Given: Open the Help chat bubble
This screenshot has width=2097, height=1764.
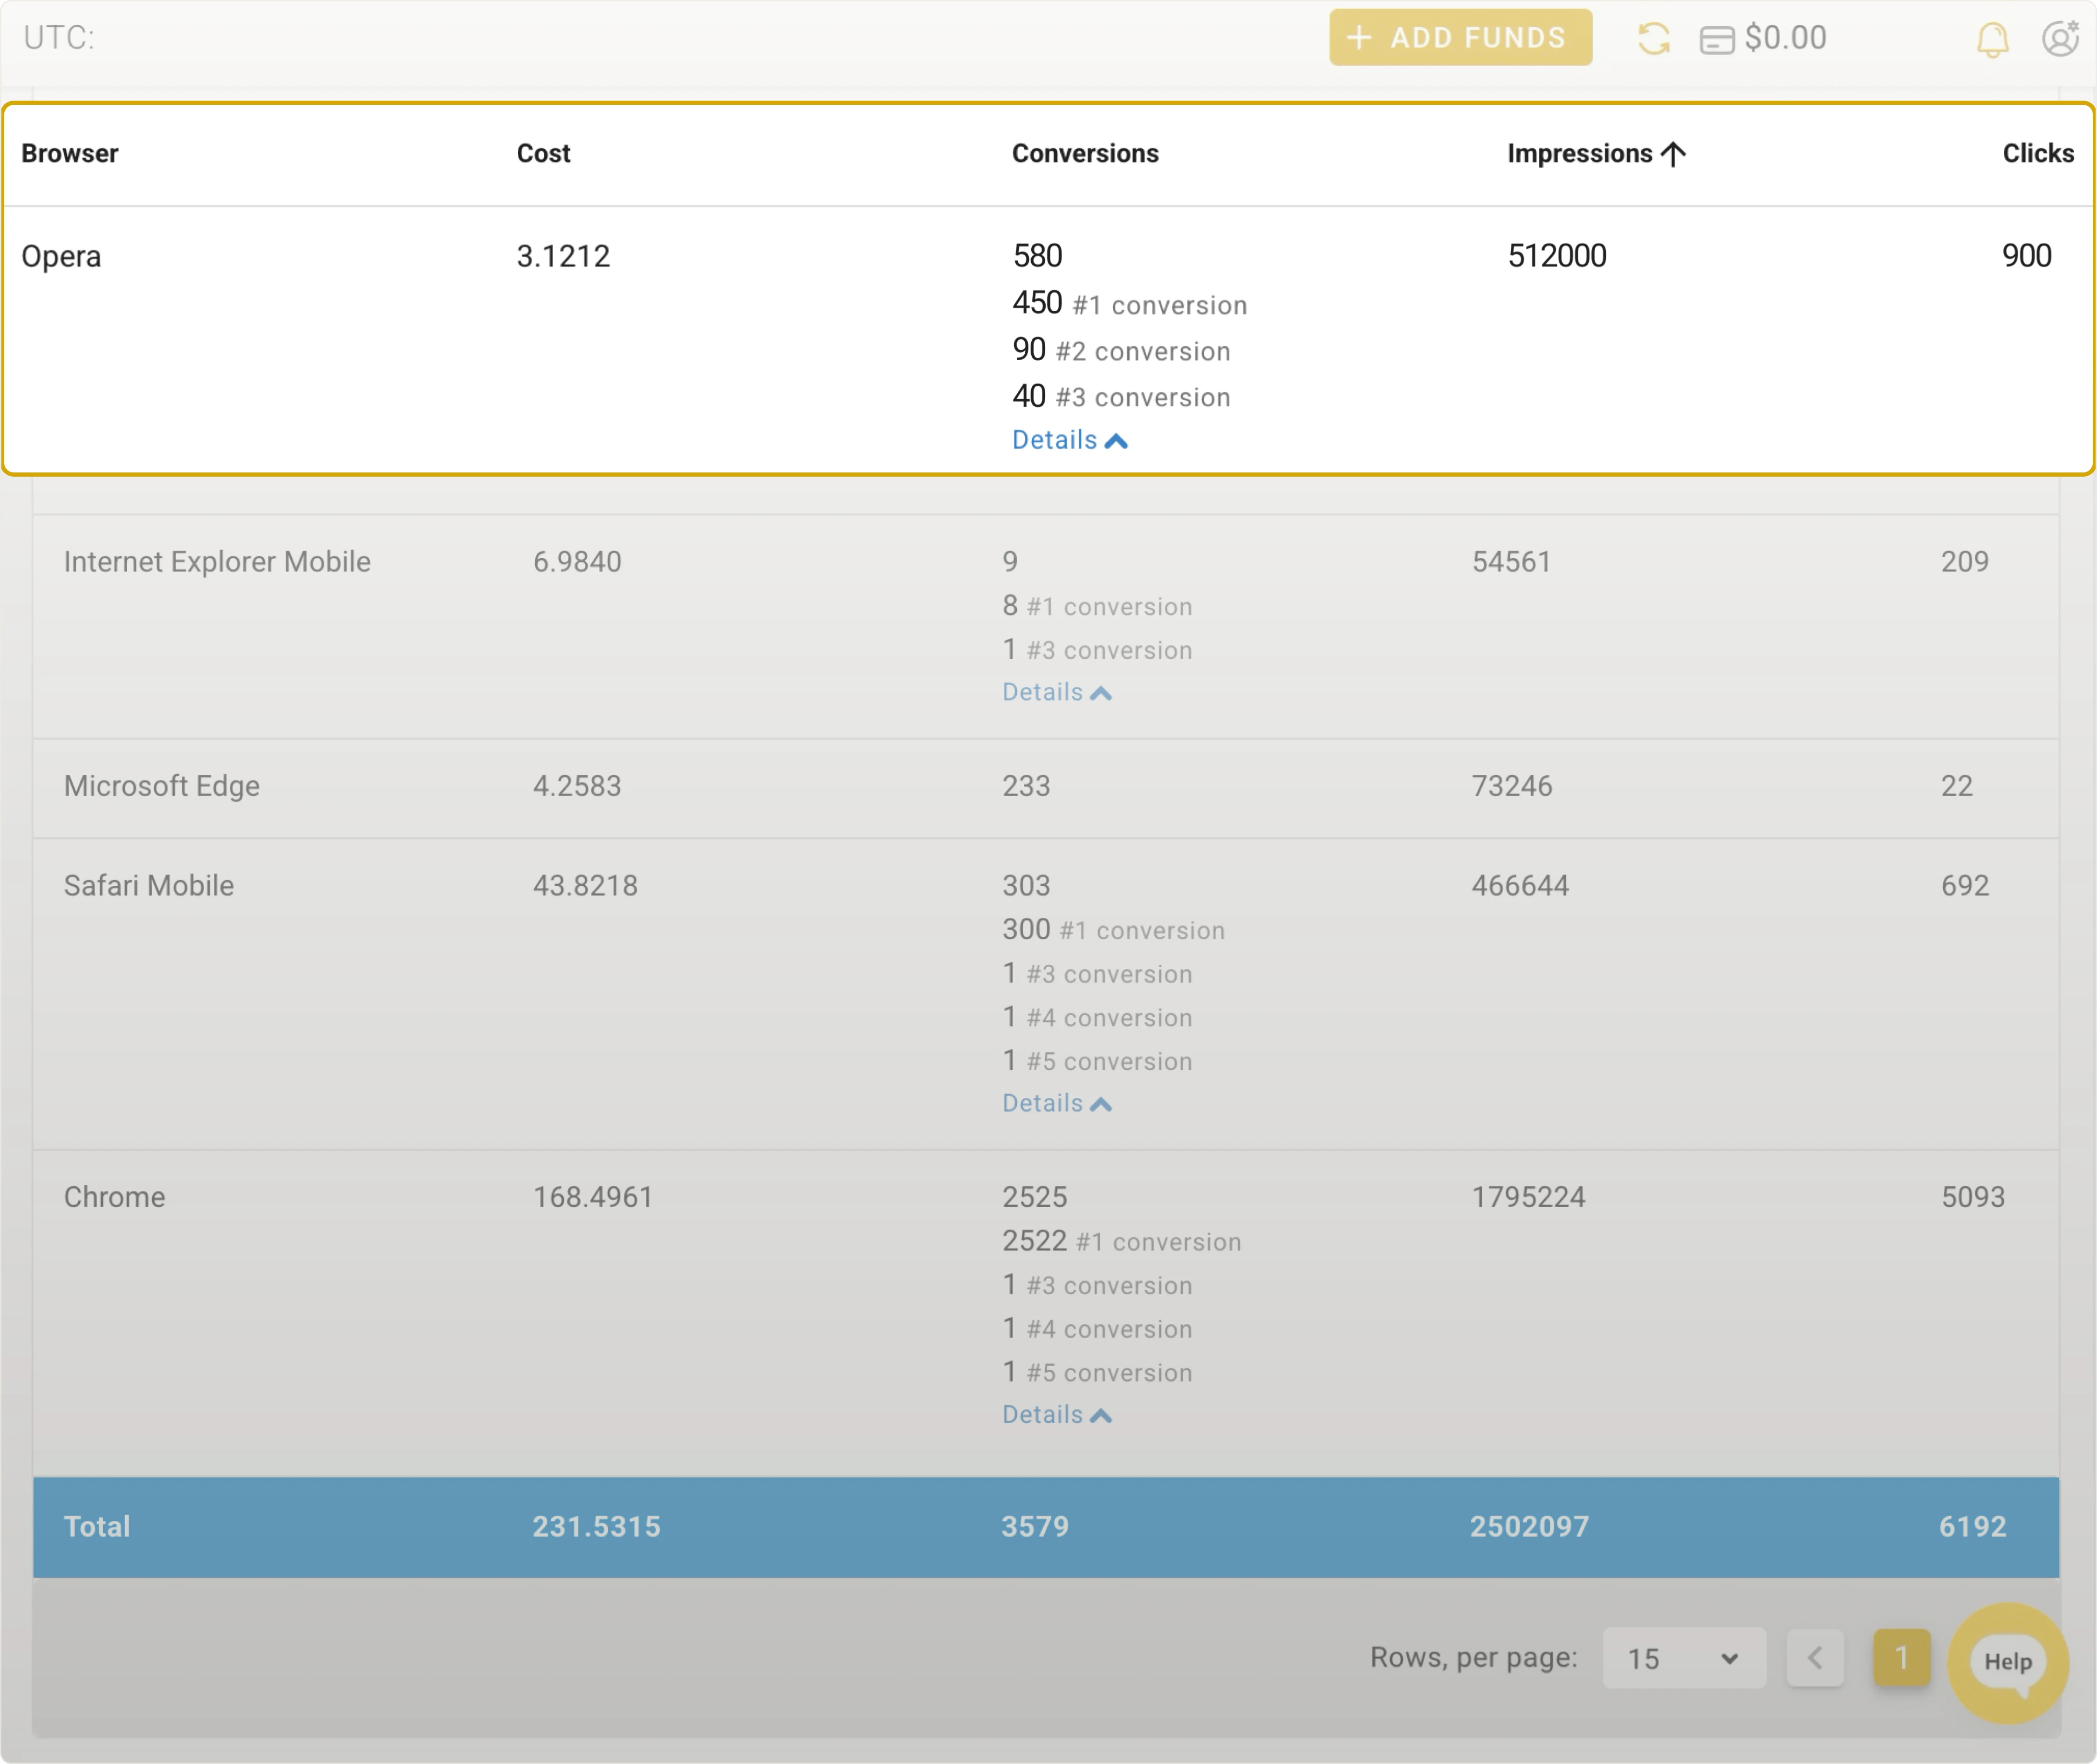Looking at the screenshot, I should coord(2007,1662).
